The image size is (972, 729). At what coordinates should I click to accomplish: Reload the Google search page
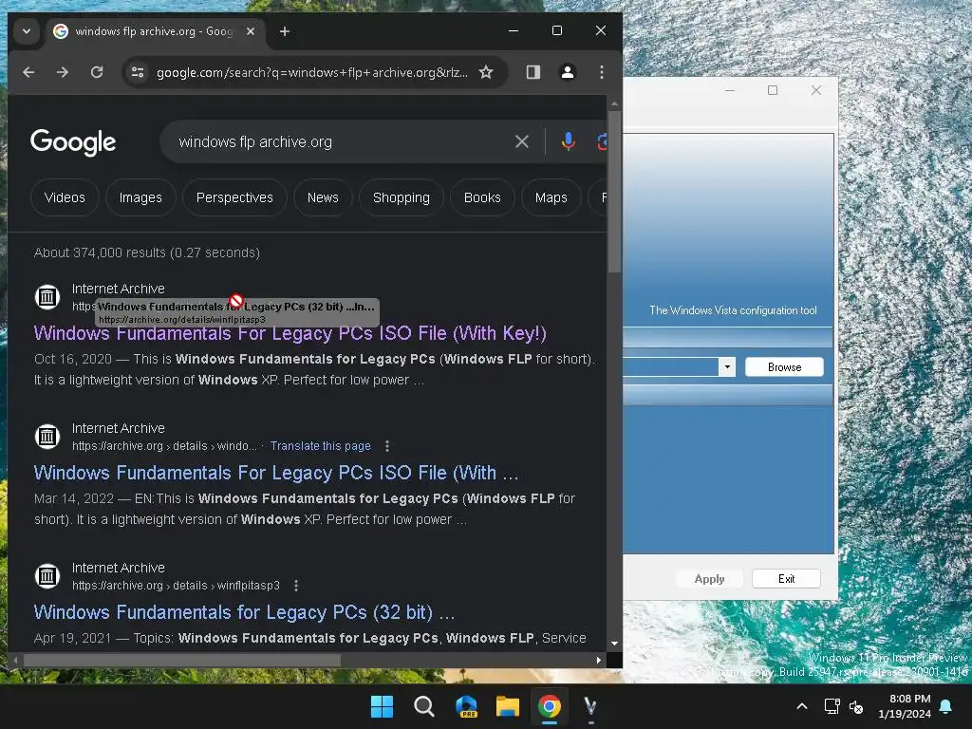coord(97,72)
